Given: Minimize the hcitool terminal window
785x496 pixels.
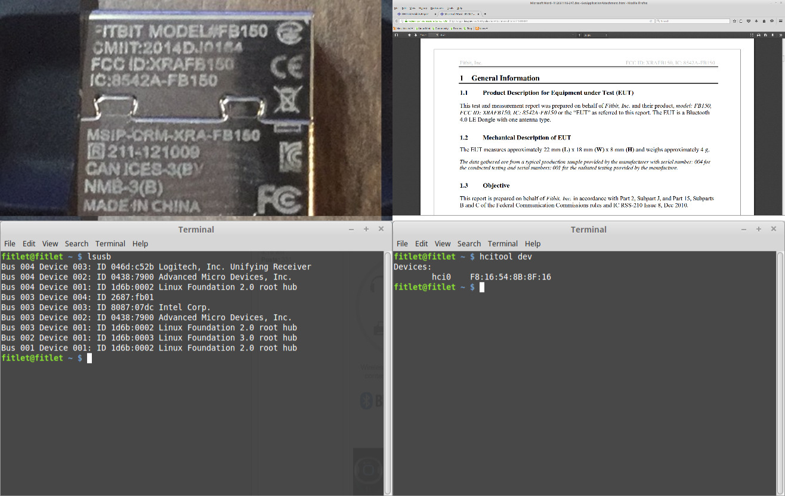Looking at the screenshot, I should (744, 229).
